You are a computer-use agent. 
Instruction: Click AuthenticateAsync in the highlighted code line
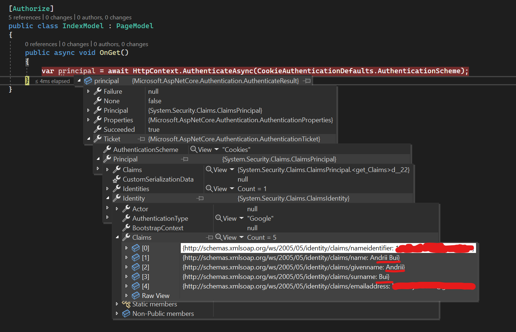click(x=218, y=71)
